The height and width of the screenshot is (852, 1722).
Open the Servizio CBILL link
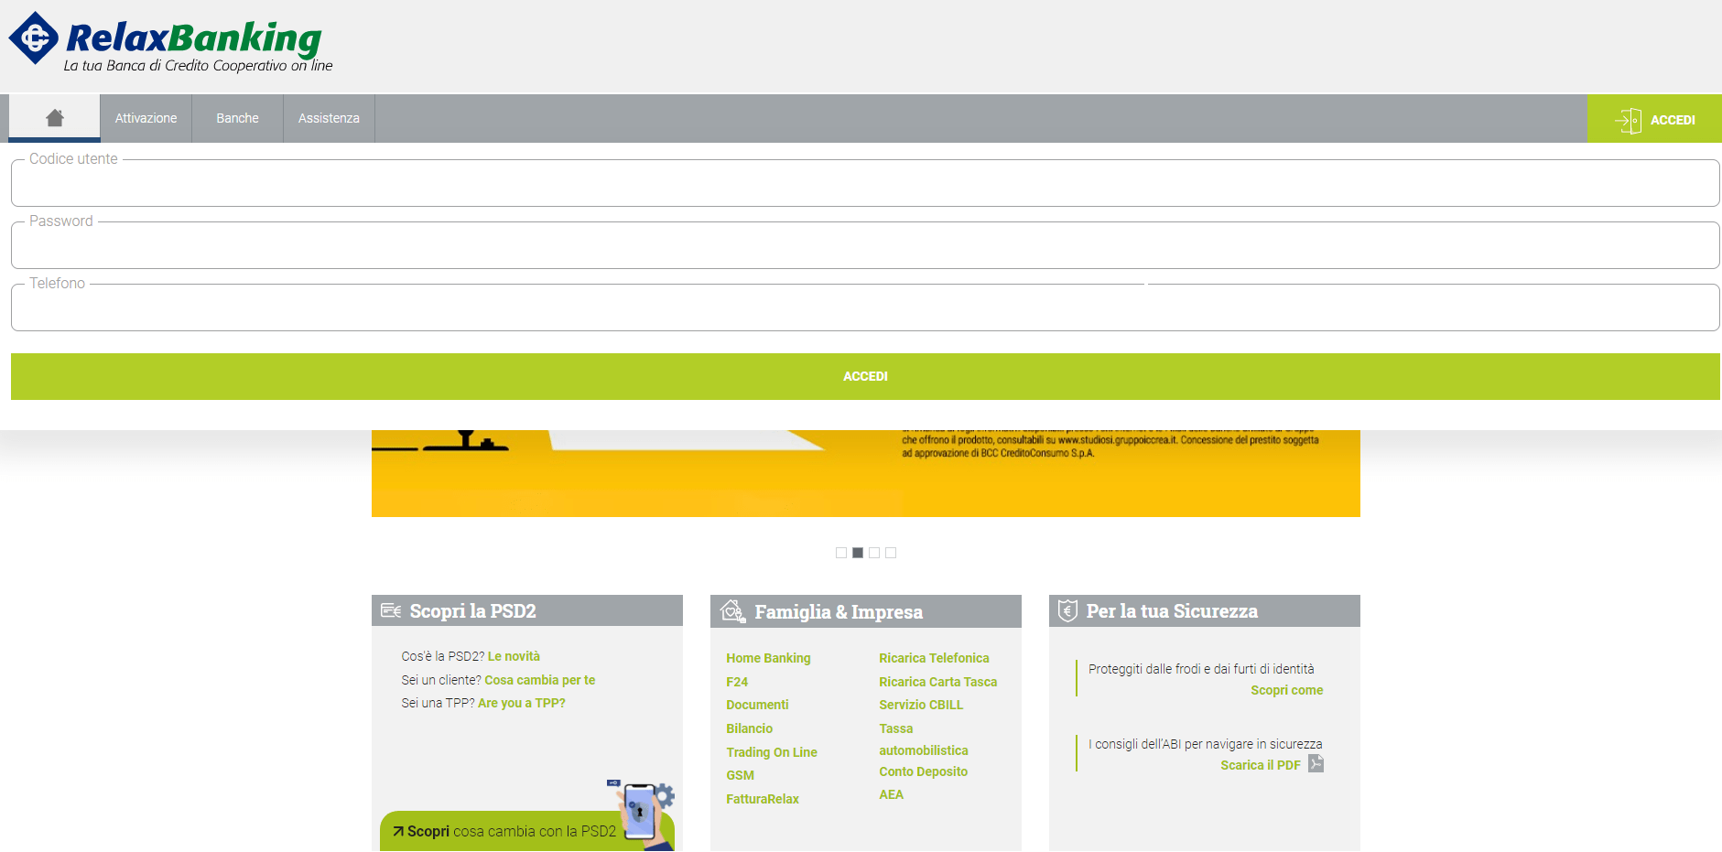point(921,705)
